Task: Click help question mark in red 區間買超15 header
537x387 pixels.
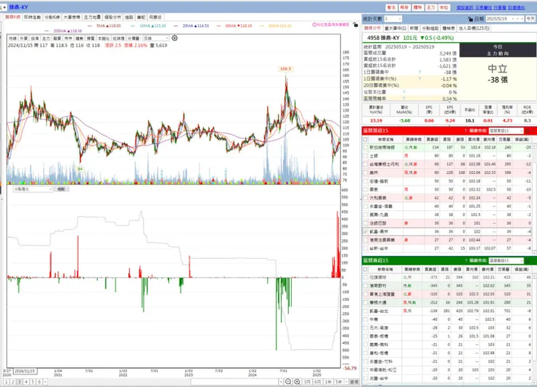Action: click(x=466, y=130)
